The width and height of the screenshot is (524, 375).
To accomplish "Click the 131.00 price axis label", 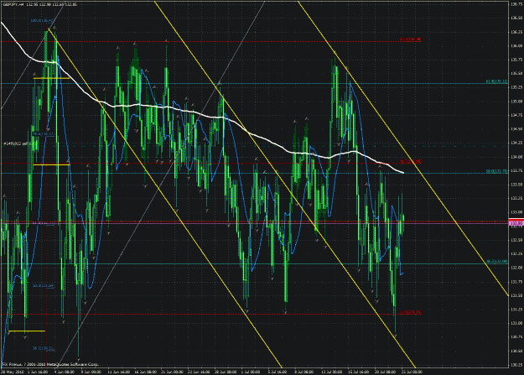I will [x=516, y=324].
